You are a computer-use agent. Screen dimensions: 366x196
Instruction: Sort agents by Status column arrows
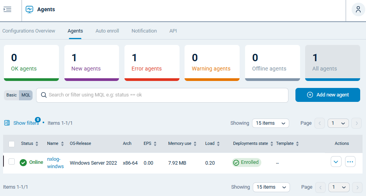click(37, 144)
